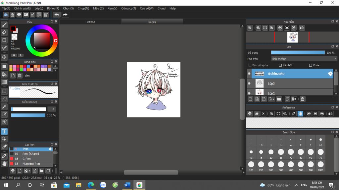Select the Bucket fill tool
Screen dimensions: 339x190
[4, 74]
